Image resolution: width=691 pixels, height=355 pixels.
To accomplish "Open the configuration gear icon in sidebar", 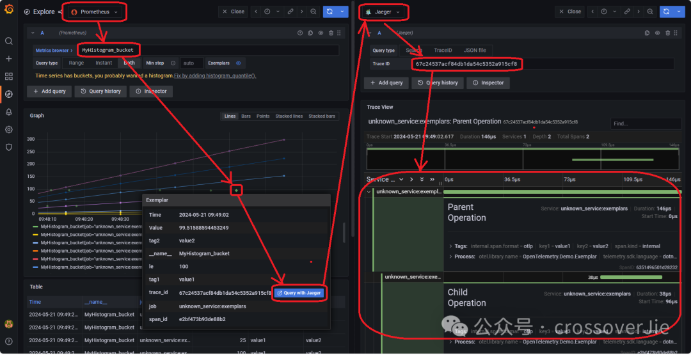I will 9,129.
